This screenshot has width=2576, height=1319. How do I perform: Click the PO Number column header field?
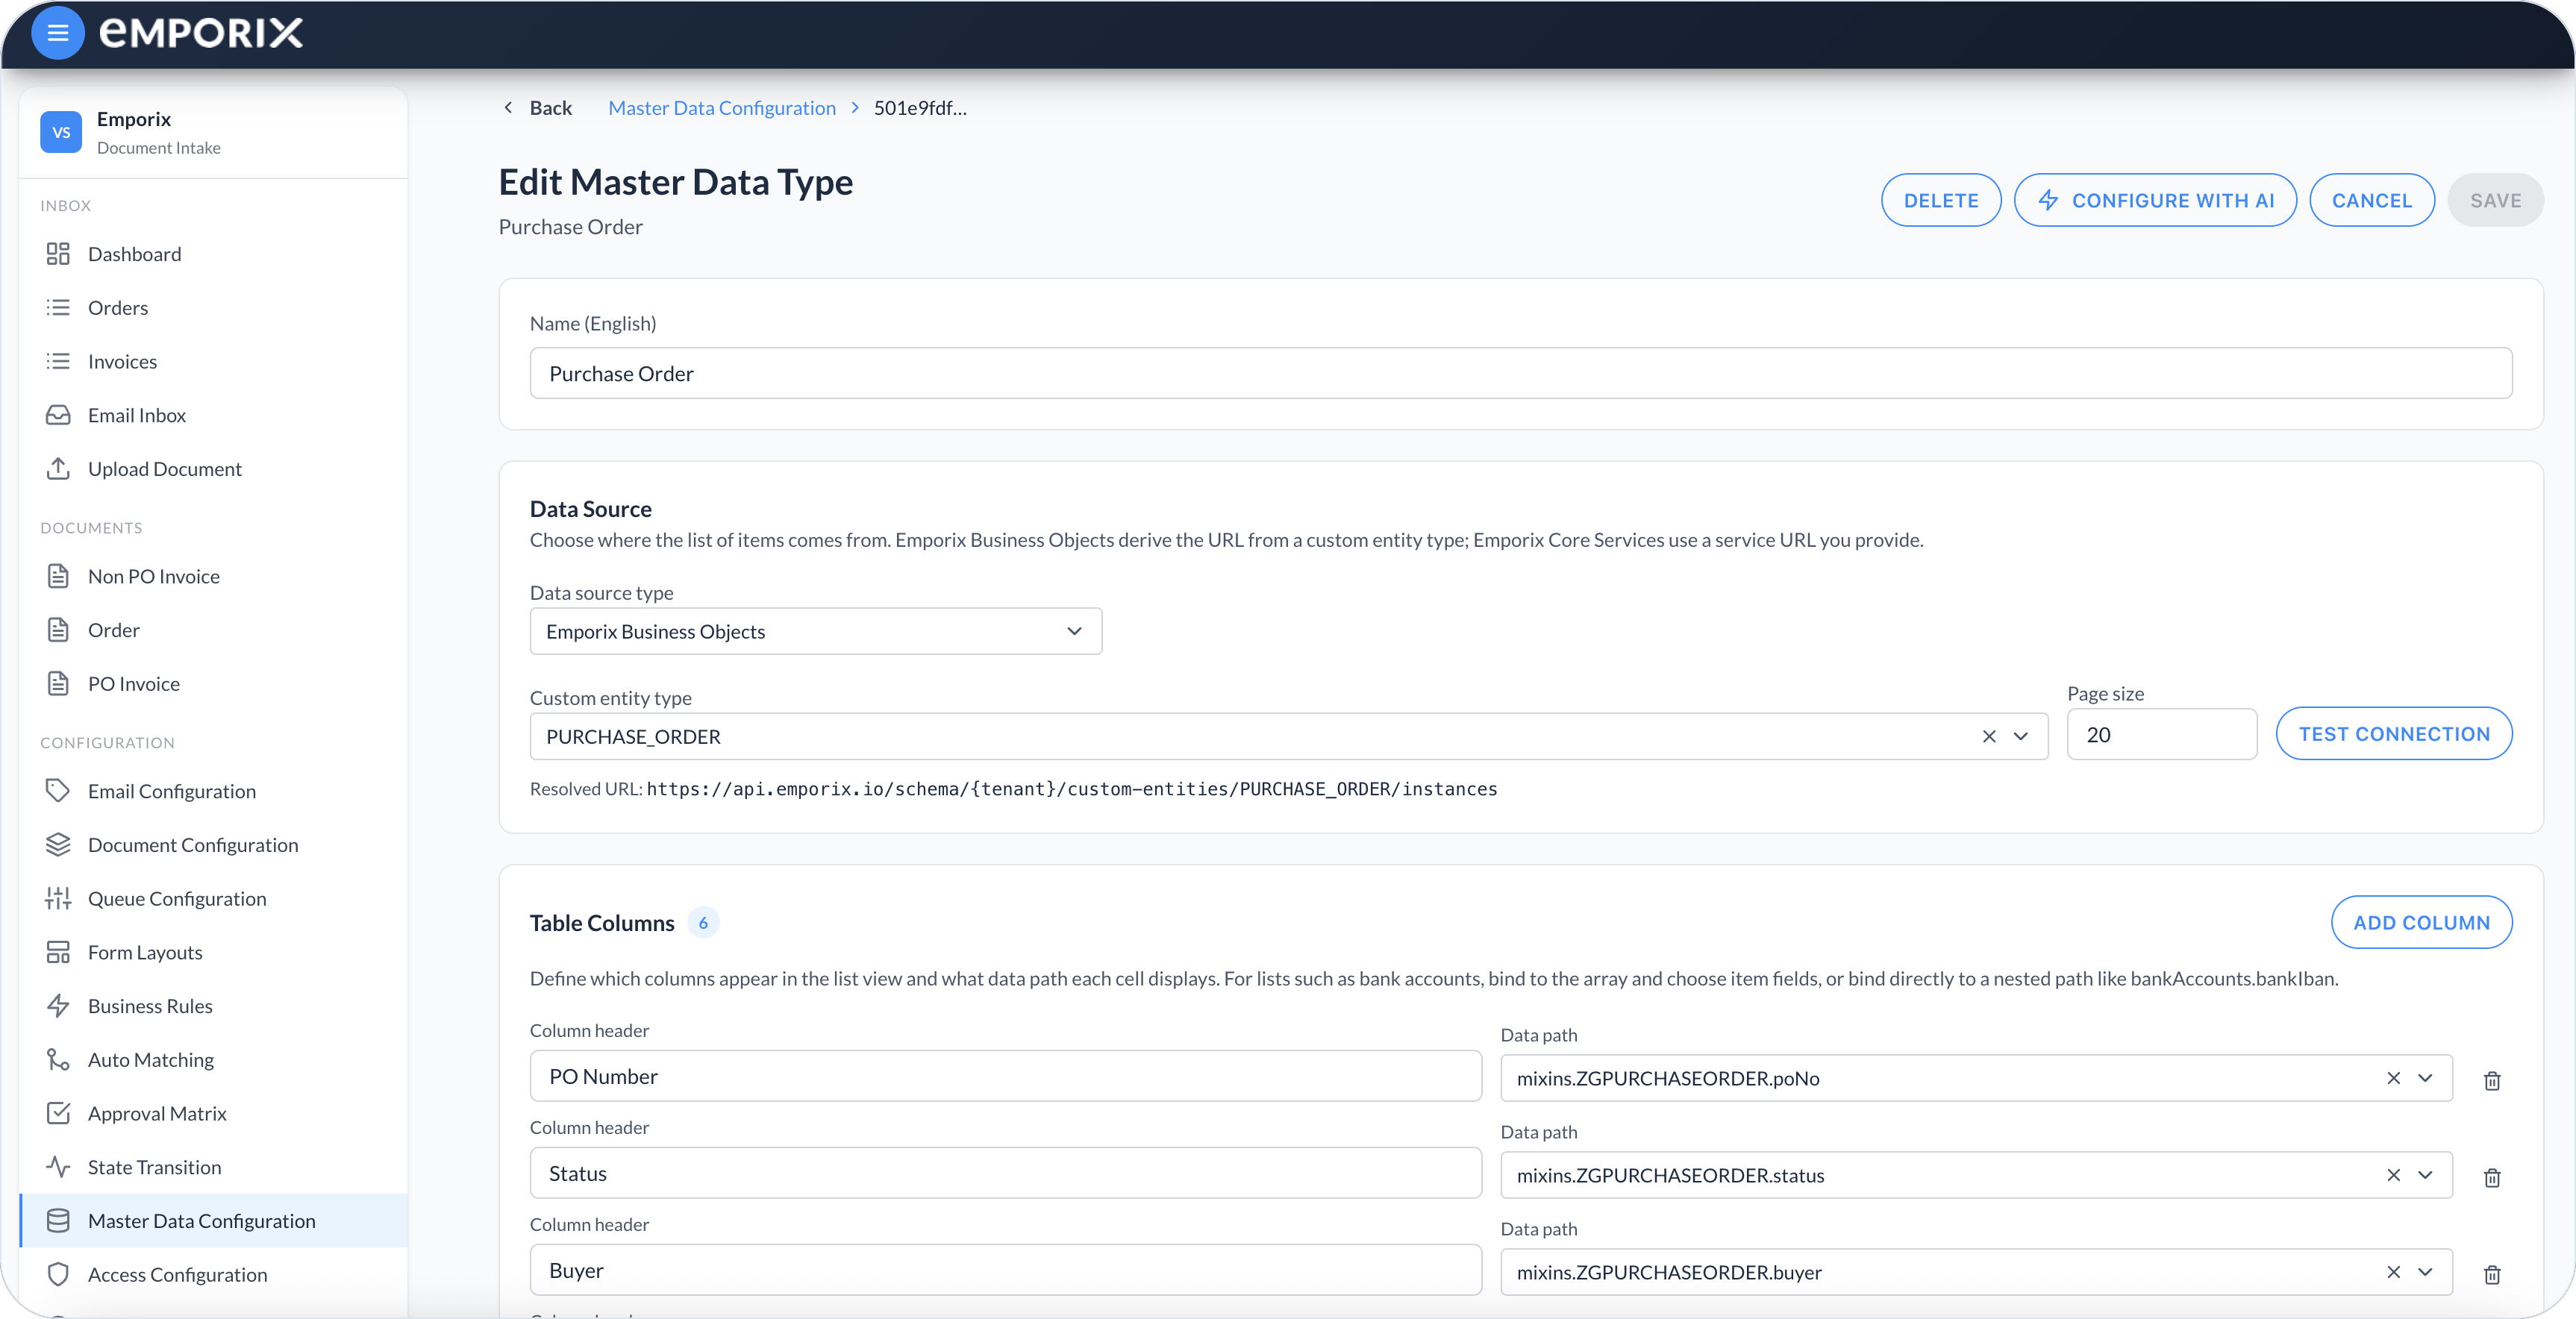(x=1005, y=1077)
